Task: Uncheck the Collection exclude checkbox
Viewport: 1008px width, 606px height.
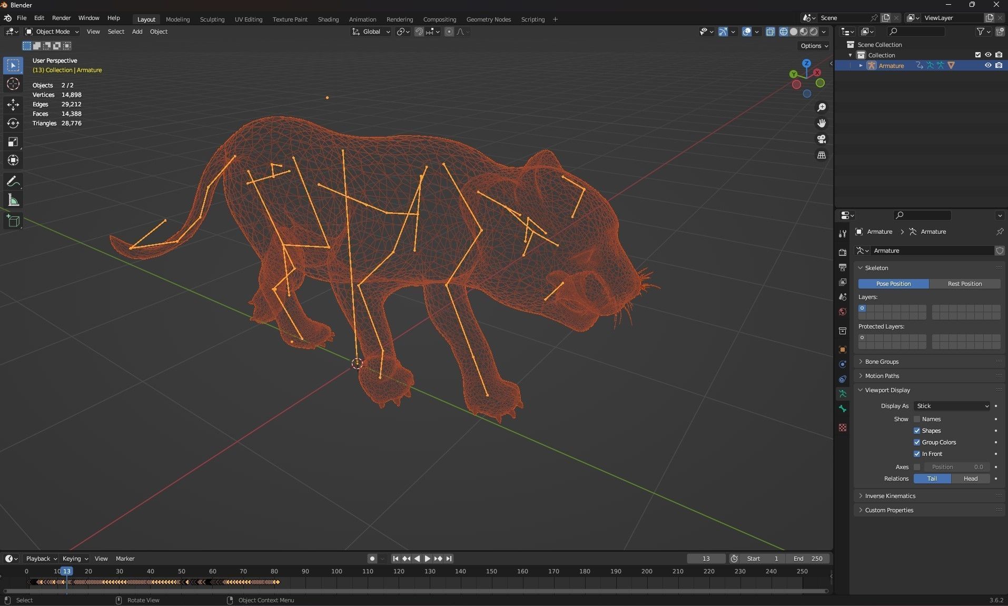Action: click(x=978, y=55)
